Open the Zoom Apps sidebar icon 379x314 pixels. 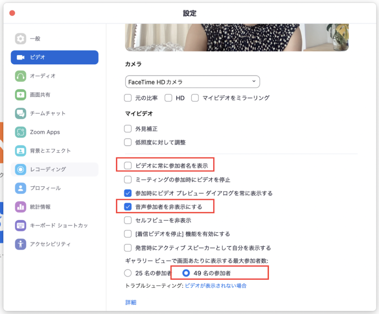point(20,132)
